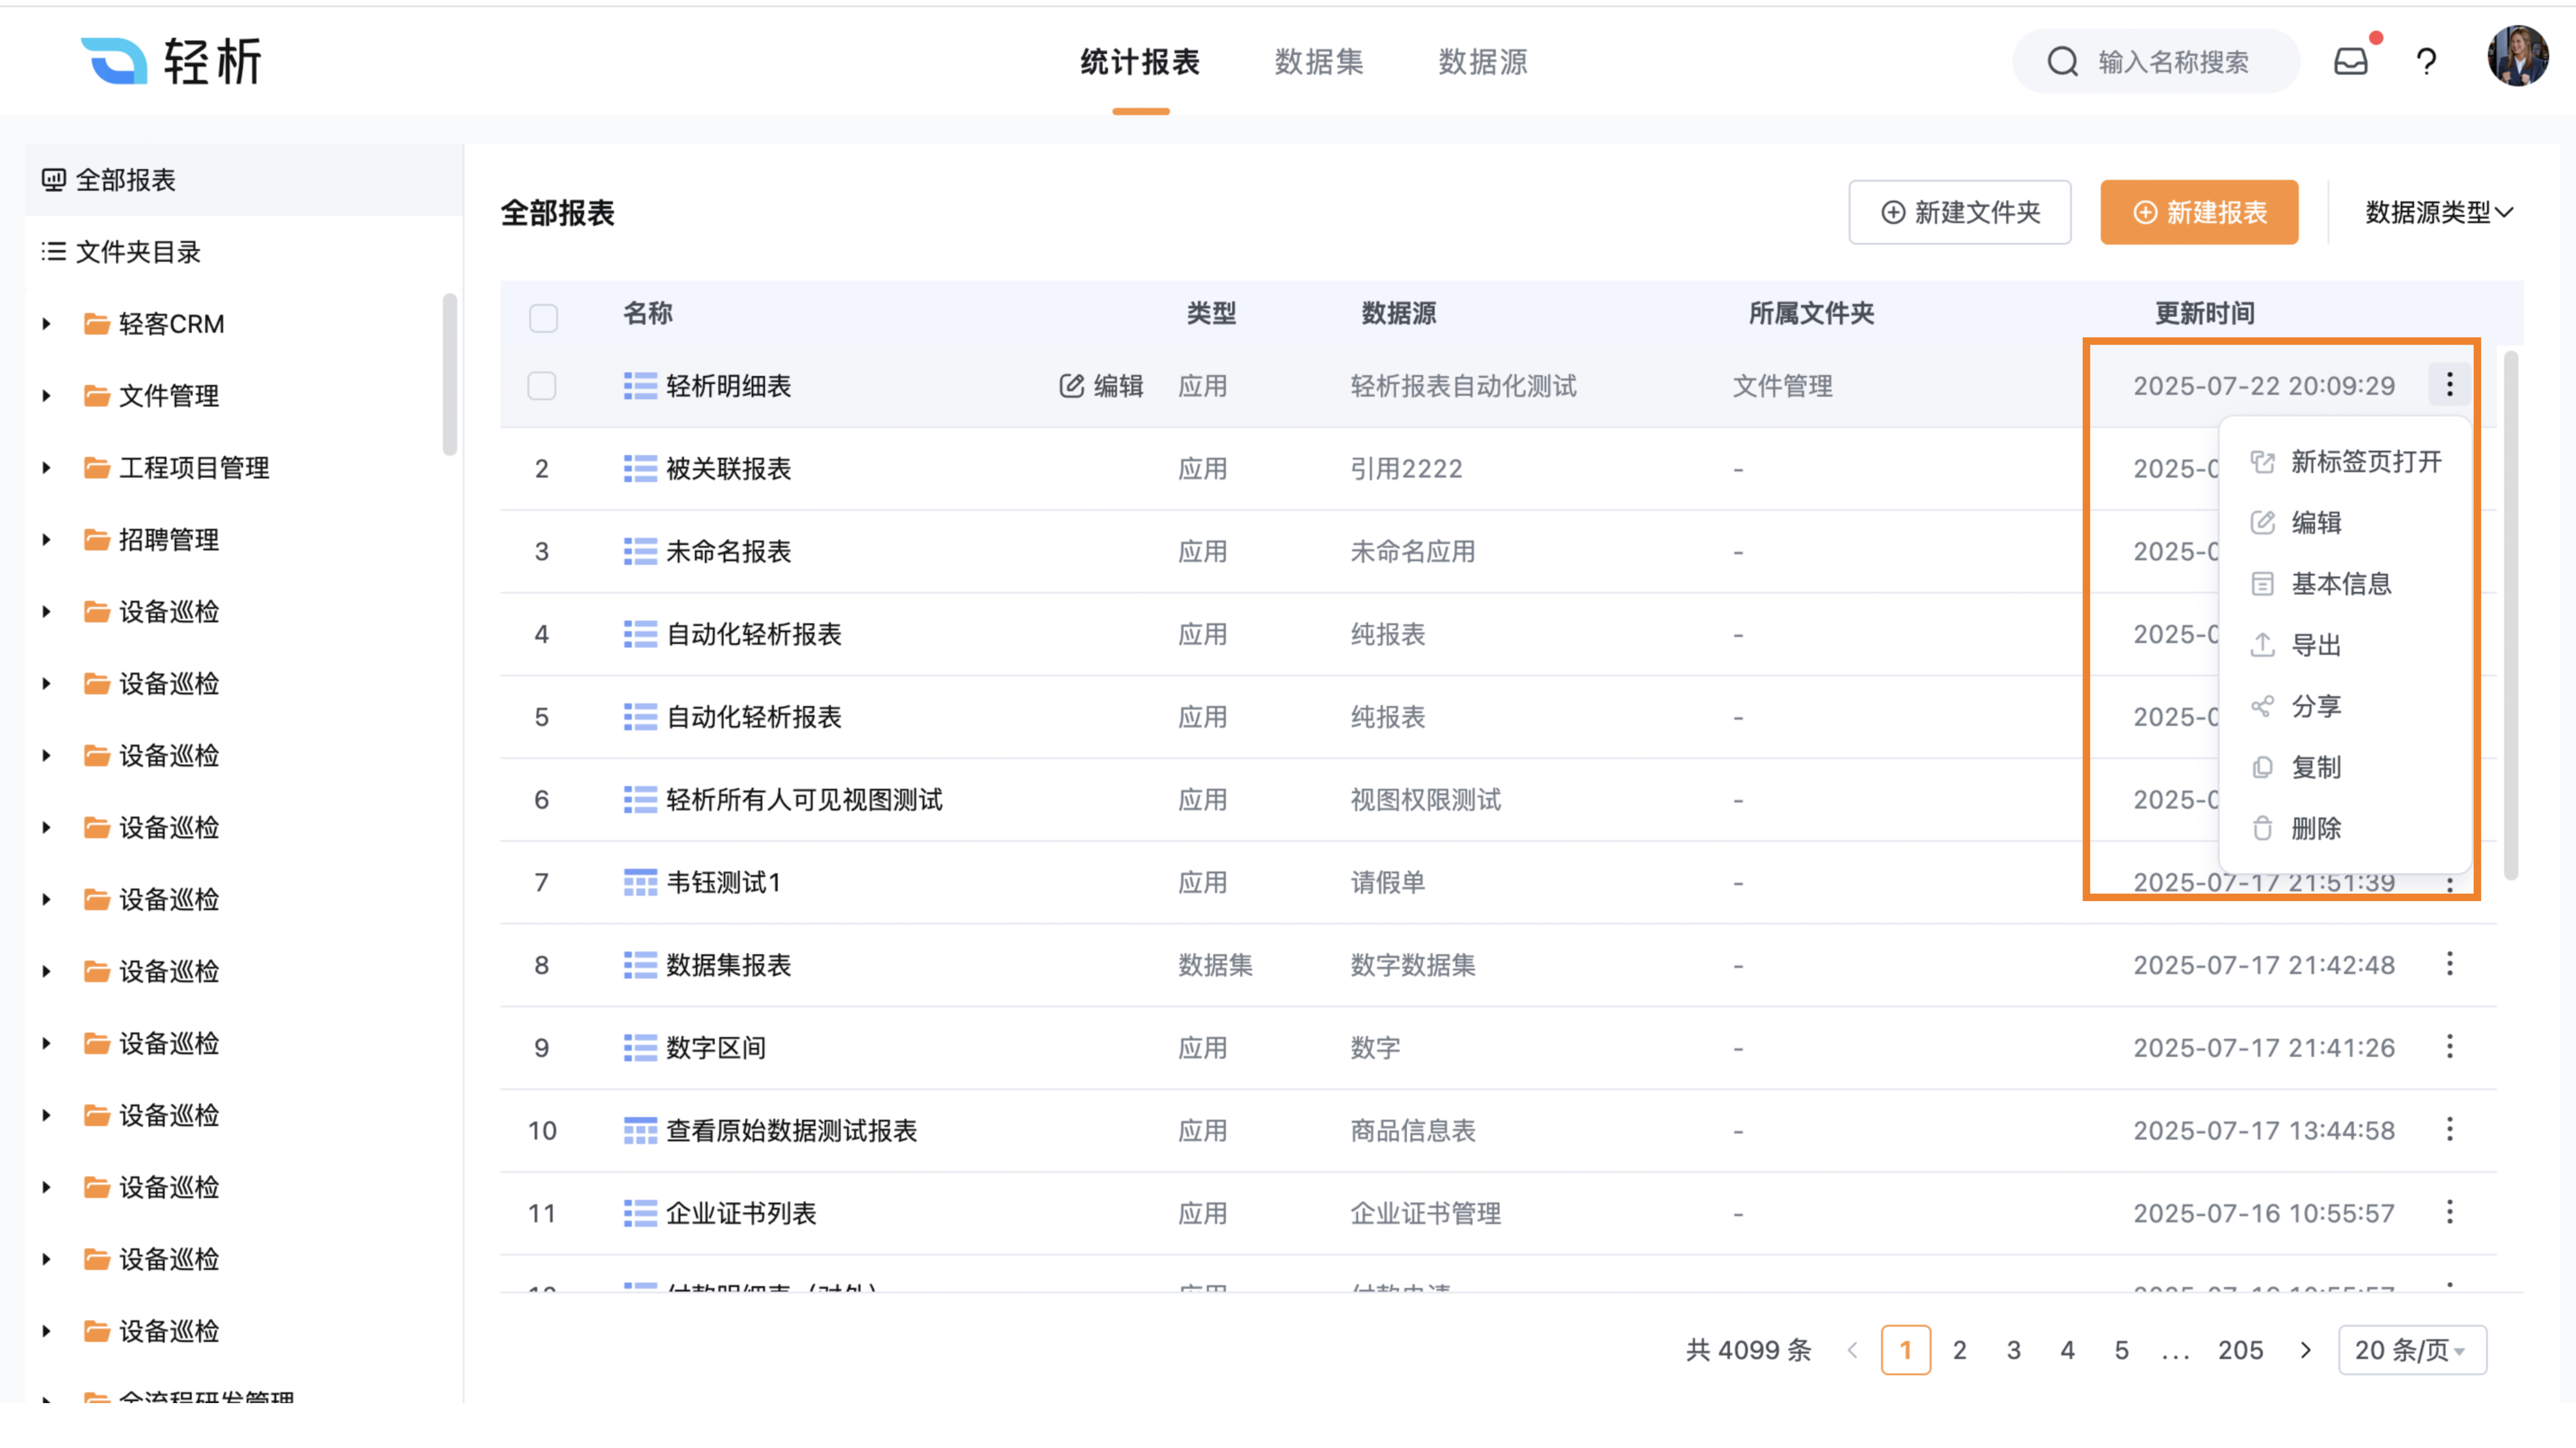The height and width of the screenshot is (1448, 2576).
Task: Open the help question mark icon
Action: coord(2426,62)
